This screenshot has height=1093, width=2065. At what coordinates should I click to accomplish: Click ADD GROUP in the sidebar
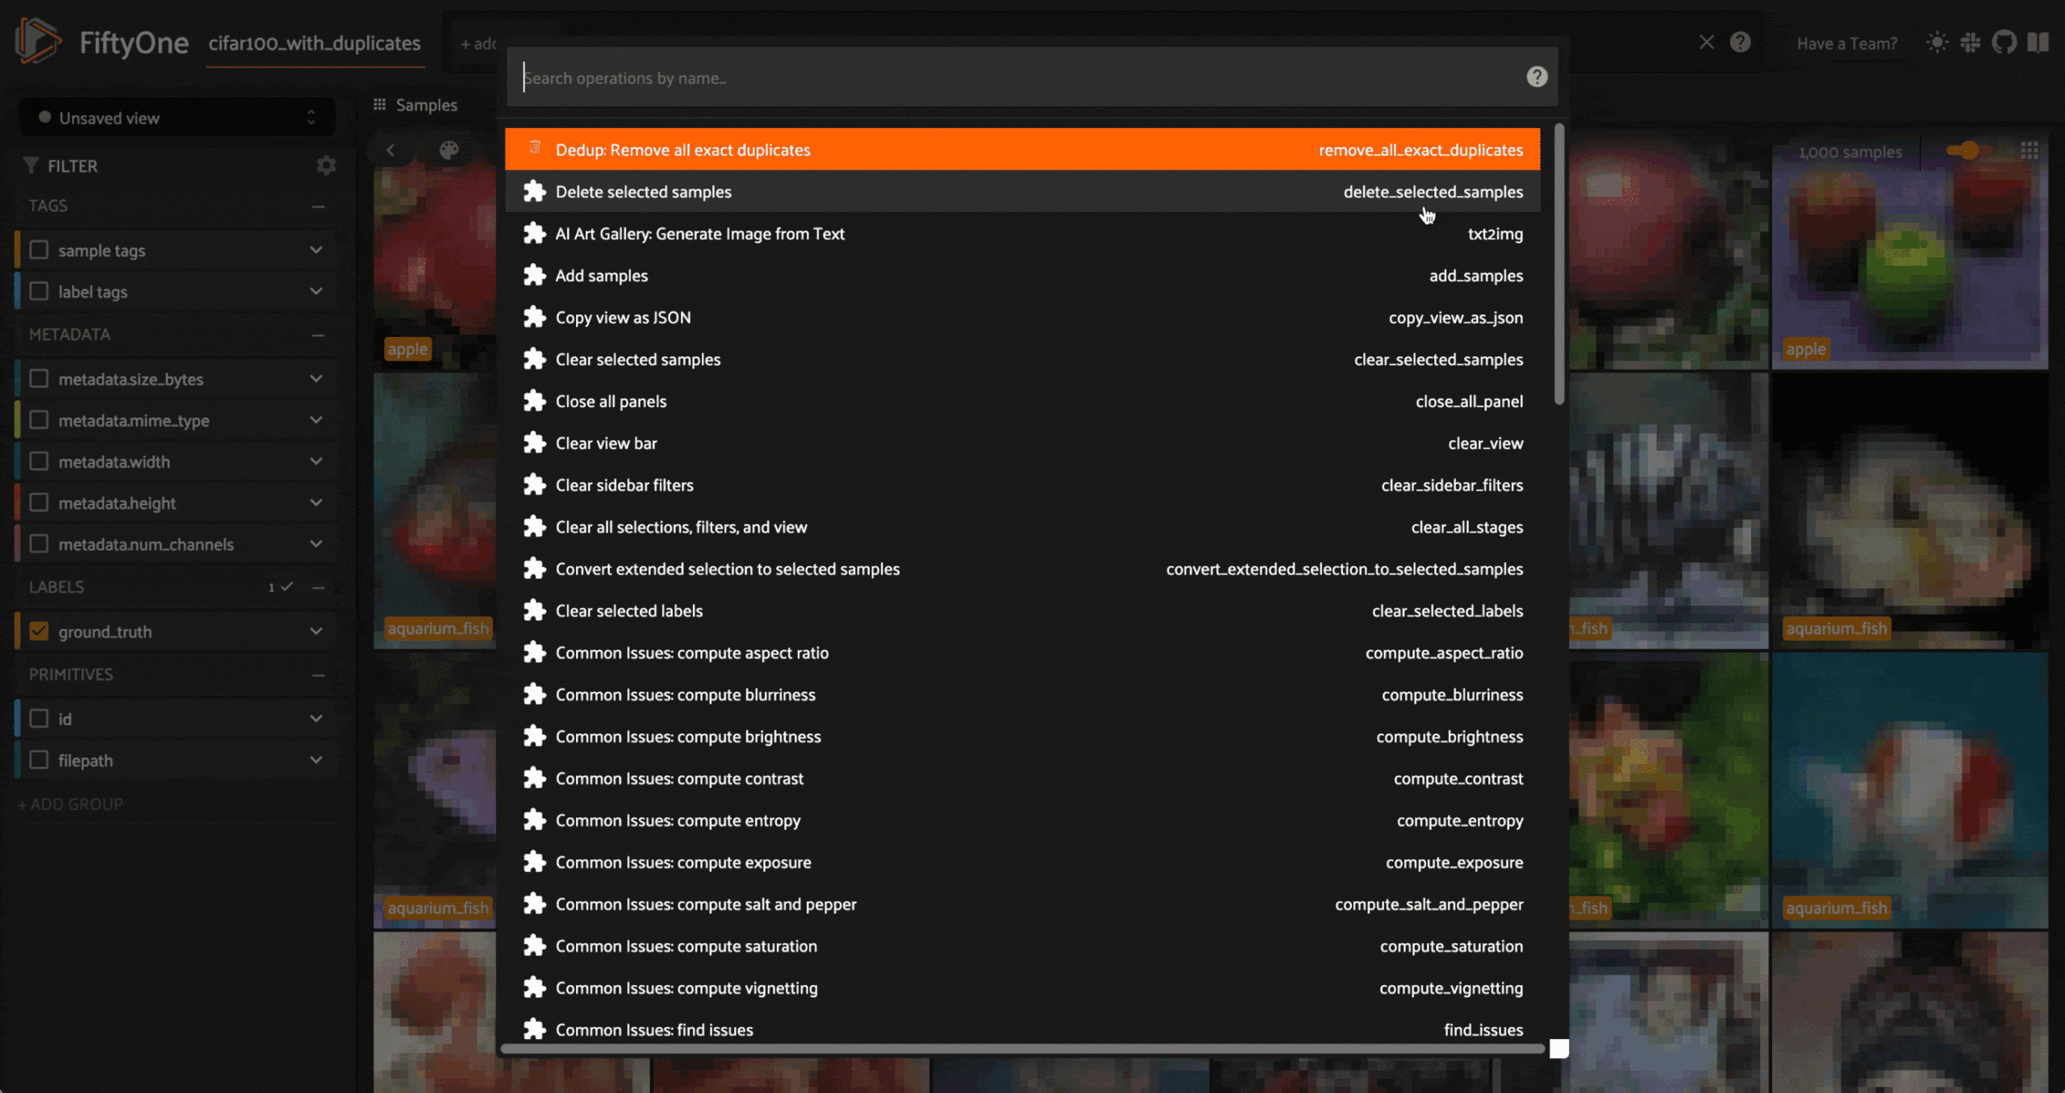71,804
